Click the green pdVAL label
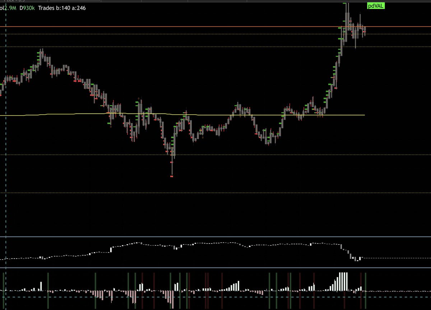The height and width of the screenshot is (310, 431). (x=375, y=5)
